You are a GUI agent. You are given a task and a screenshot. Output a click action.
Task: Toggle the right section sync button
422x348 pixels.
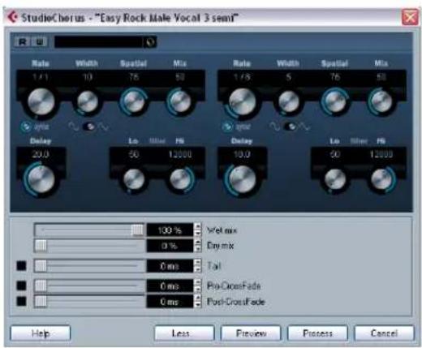tap(227, 127)
